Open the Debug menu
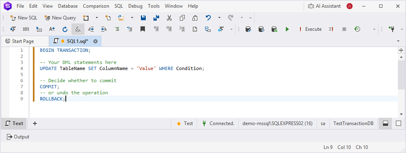 pos(136,6)
